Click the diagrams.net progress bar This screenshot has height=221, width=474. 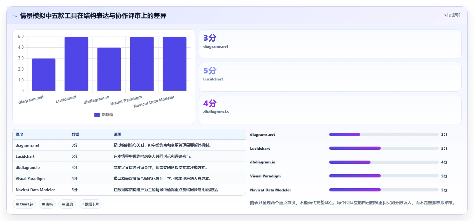(384, 135)
